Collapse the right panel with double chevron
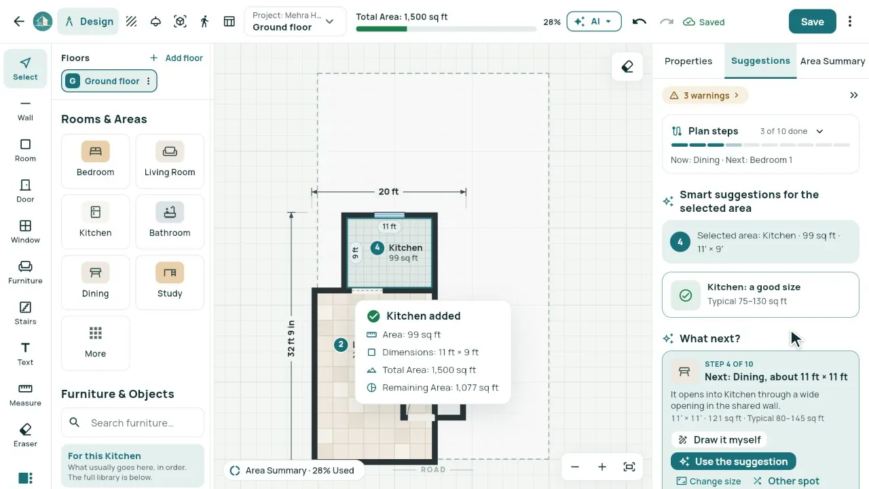869x489 pixels. point(854,96)
